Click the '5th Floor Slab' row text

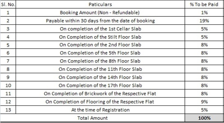pyautogui.click(x=100, y=53)
